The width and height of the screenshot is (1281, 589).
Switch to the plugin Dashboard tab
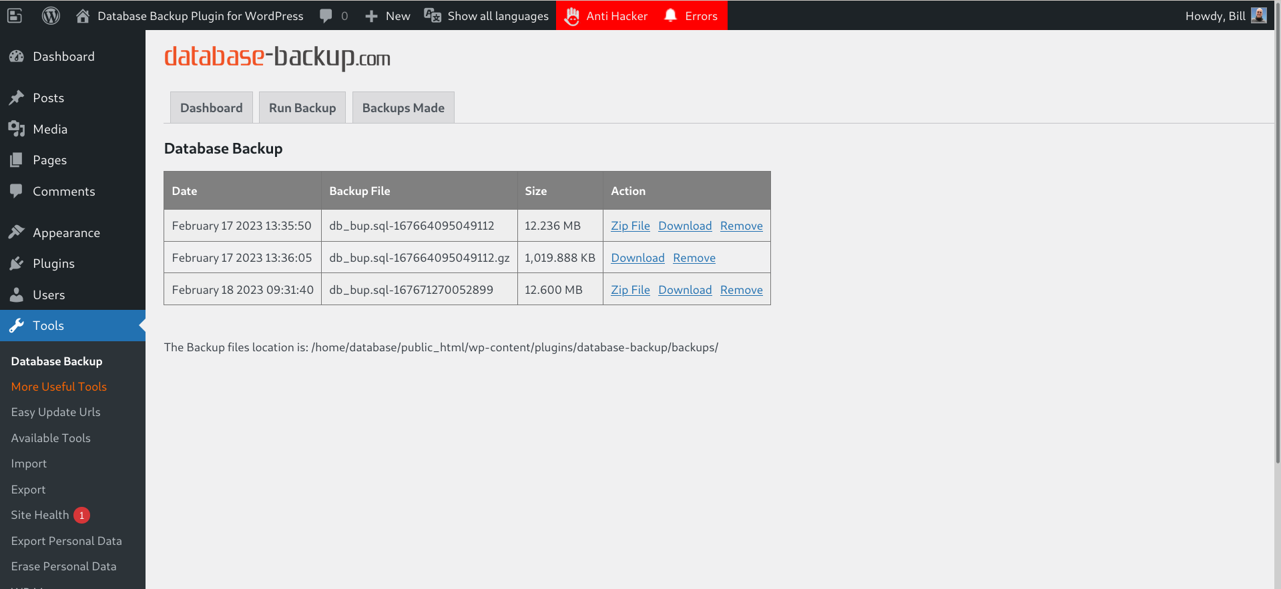click(212, 108)
